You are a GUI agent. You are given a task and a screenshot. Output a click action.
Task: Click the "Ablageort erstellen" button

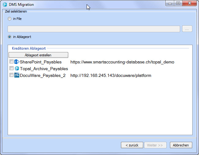tap(38, 55)
